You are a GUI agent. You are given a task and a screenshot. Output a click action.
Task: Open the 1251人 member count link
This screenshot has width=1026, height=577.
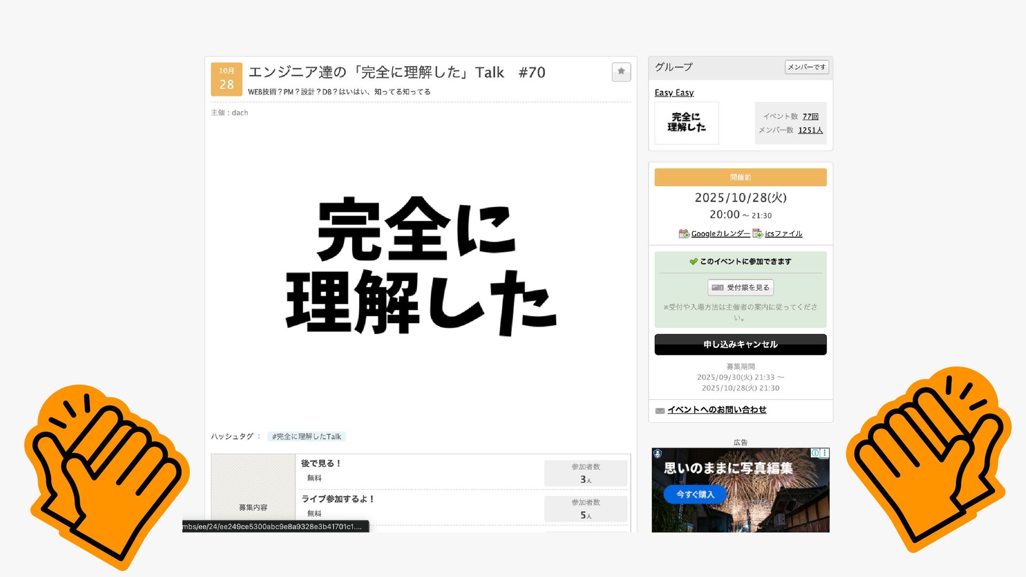tap(810, 130)
